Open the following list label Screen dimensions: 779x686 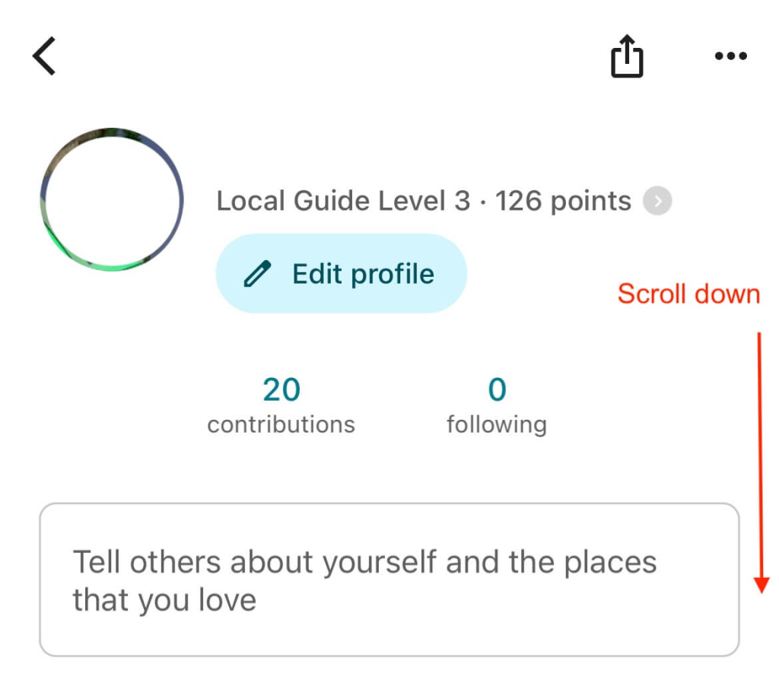point(497,424)
